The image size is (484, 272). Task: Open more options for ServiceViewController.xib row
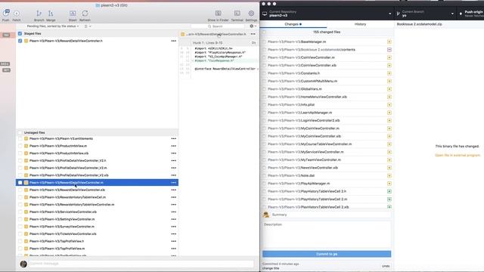pyautogui.click(x=174, y=212)
